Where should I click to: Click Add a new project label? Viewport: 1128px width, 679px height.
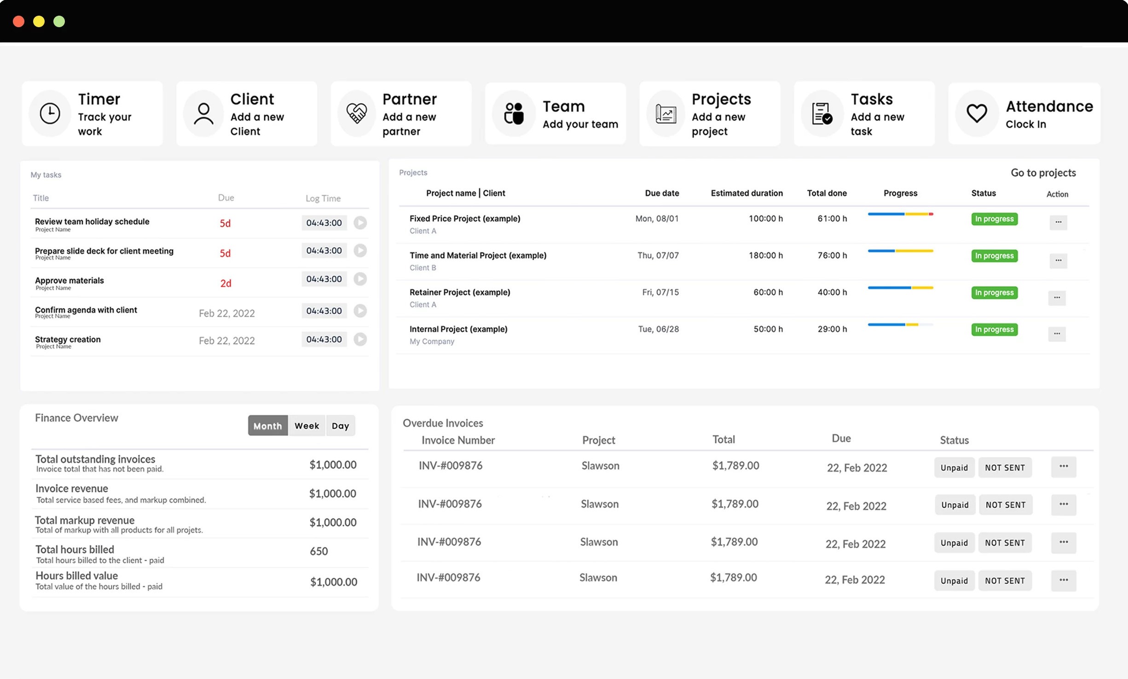(718, 124)
